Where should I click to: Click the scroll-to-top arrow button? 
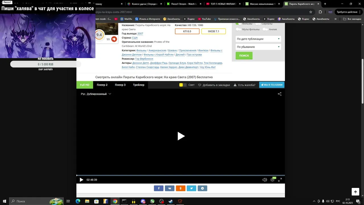point(355,192)
